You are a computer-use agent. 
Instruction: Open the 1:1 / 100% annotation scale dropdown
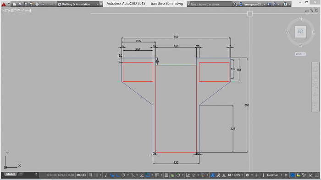point(235,175)
